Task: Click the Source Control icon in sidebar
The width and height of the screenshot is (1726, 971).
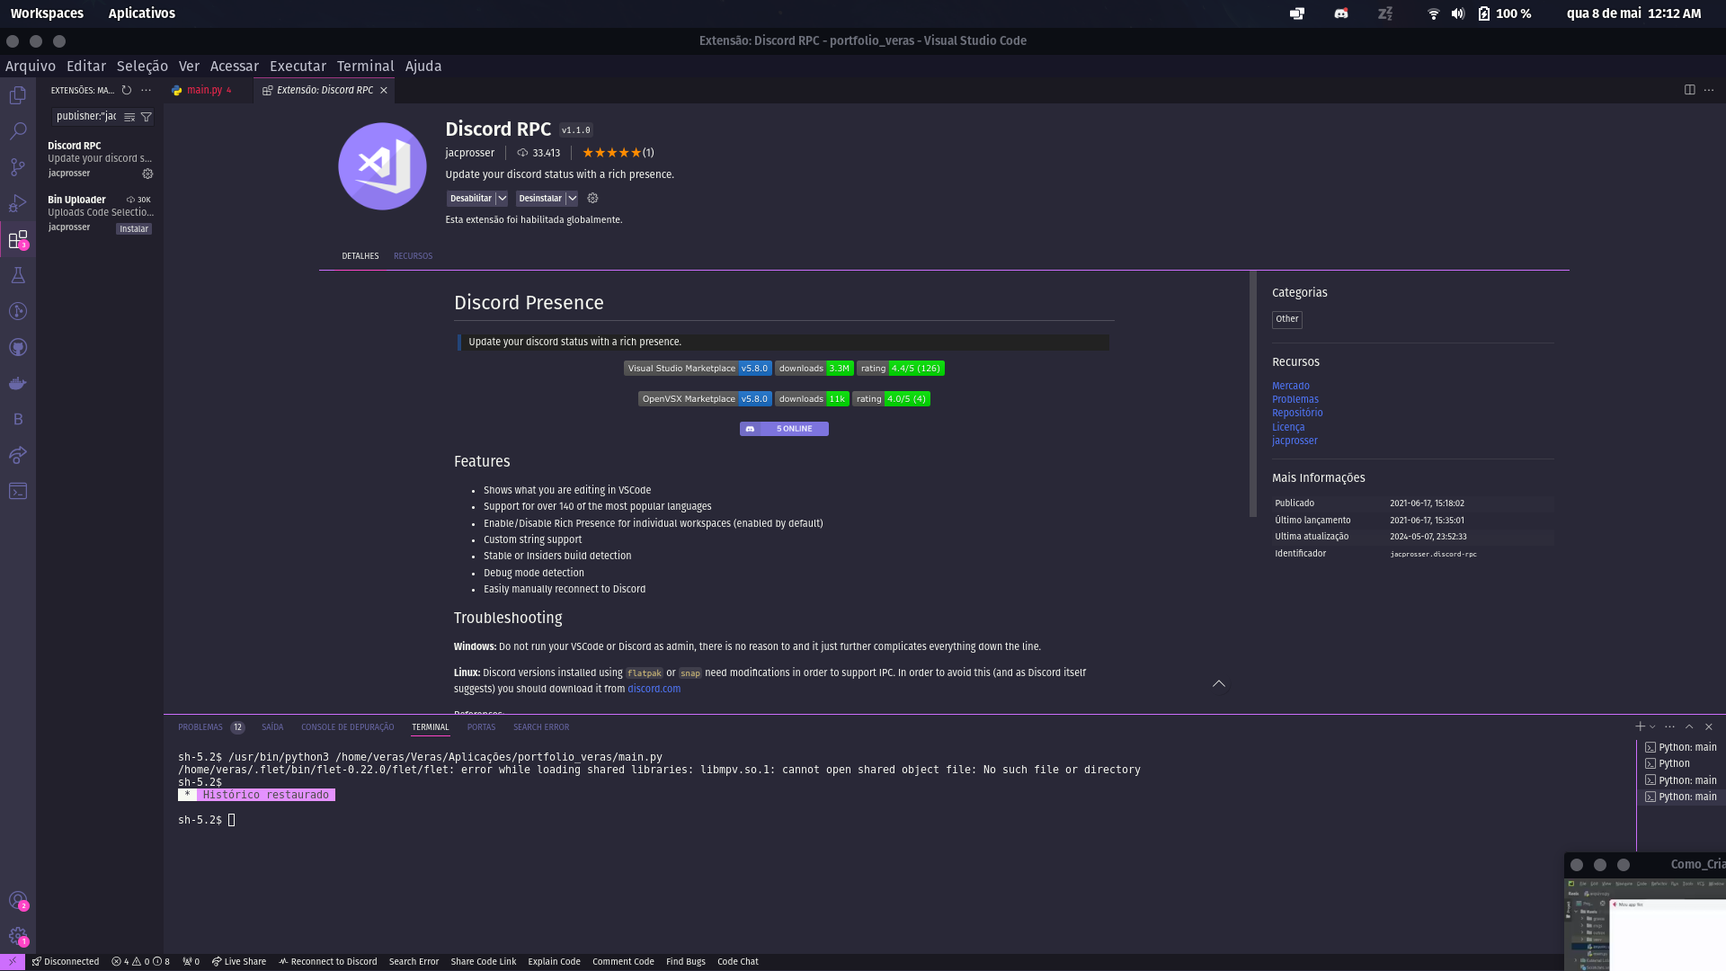Action: tap(18, 166)
